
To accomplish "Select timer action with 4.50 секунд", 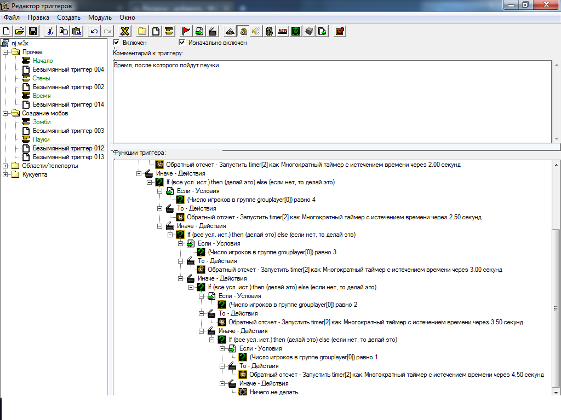I will [397, 375].
